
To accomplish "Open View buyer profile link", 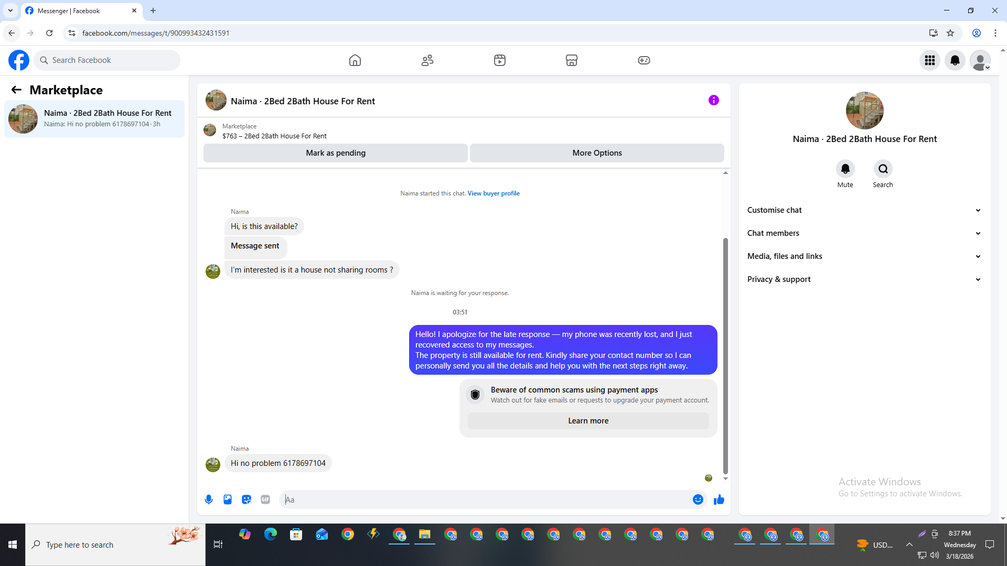I will pyautogui.click(x=493, y=193).
